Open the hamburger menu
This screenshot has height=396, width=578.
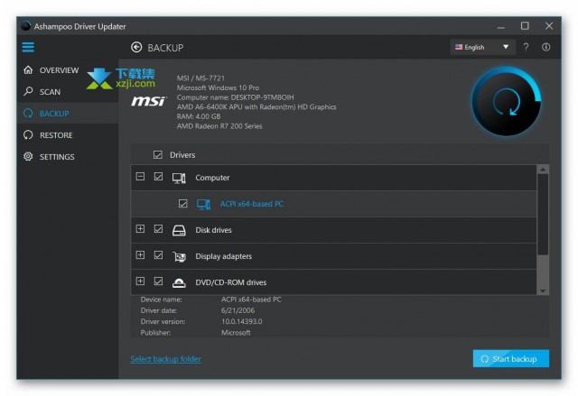[x=28, y=47]
